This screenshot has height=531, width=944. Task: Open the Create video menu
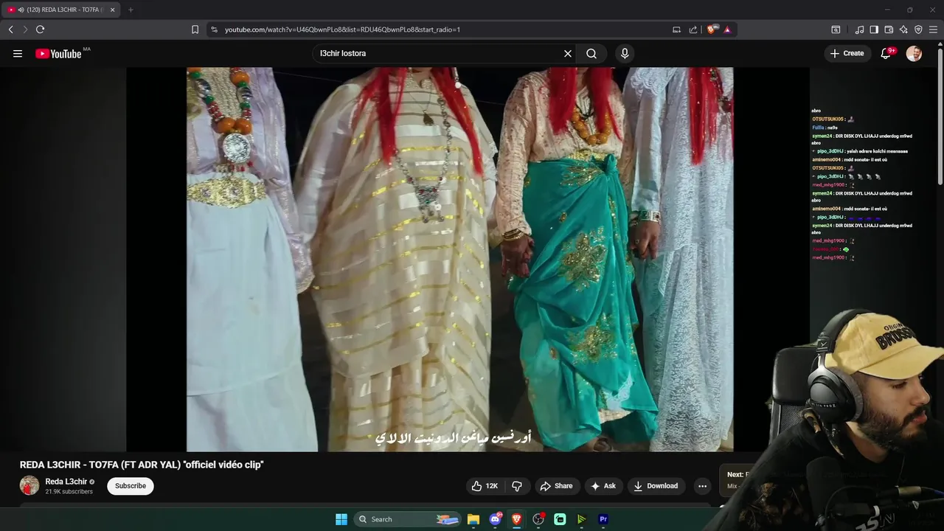pos(847,53)
